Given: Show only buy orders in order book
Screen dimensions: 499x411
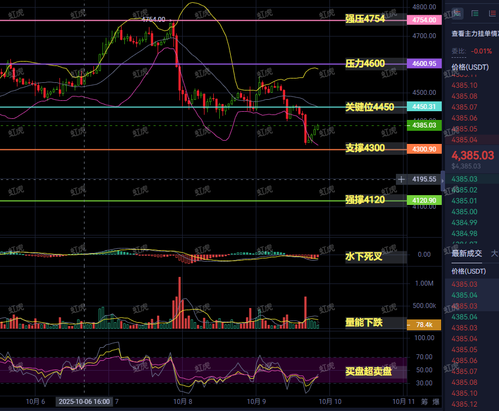Looking at the screenshot, I should coord(475,14).
